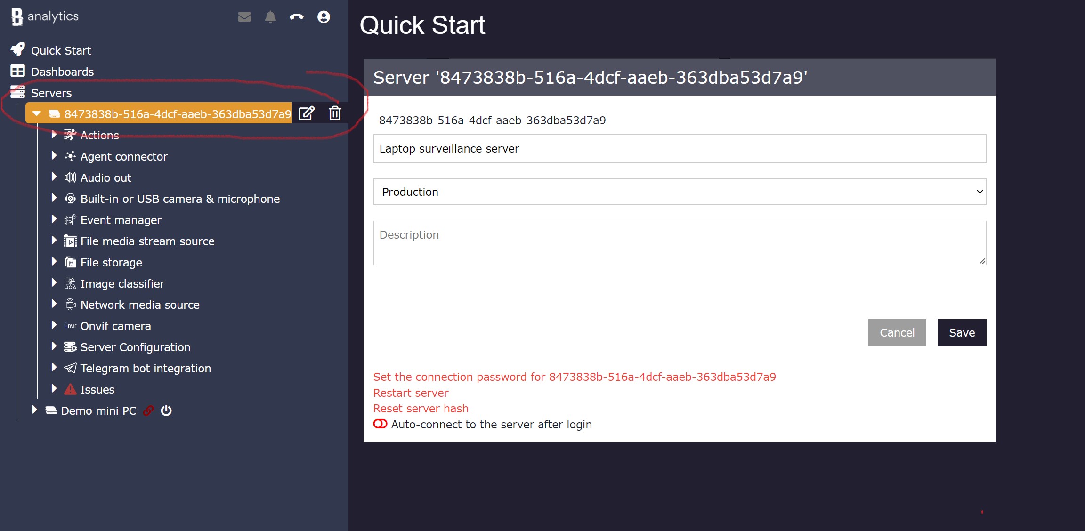1085x531 pixels.
Task: Open the user account profile icon
Action: [324, 17]
